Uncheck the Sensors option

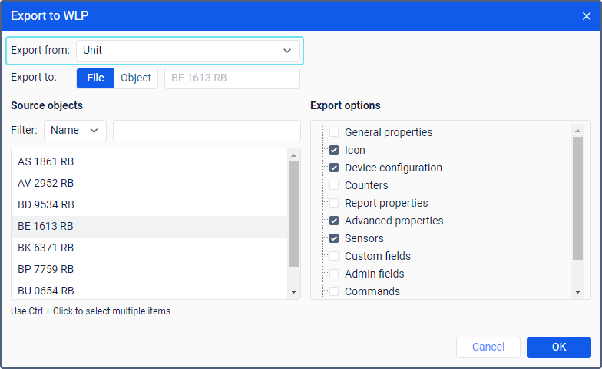tap(334, 238)
